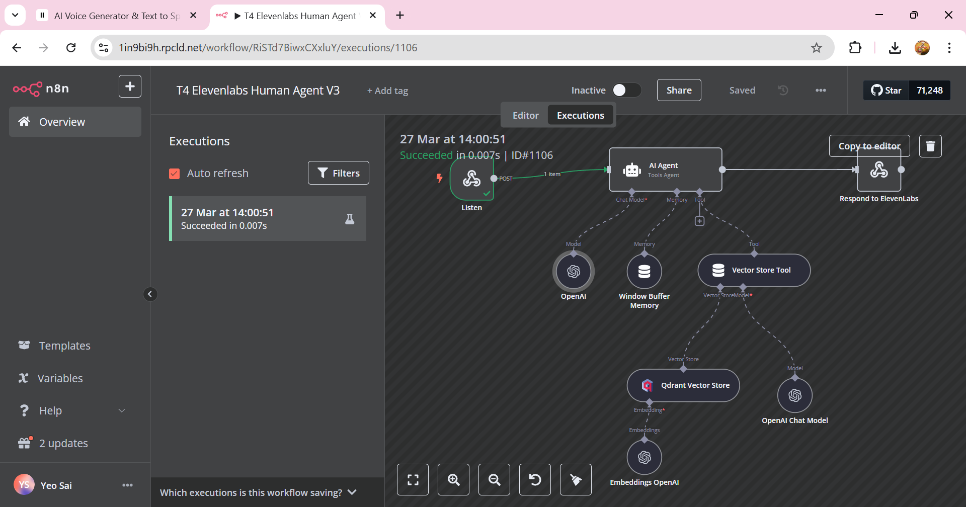This screenshot has width=966, height=507.
Task: Select the Listen webhook node
Action: point(472,179)
